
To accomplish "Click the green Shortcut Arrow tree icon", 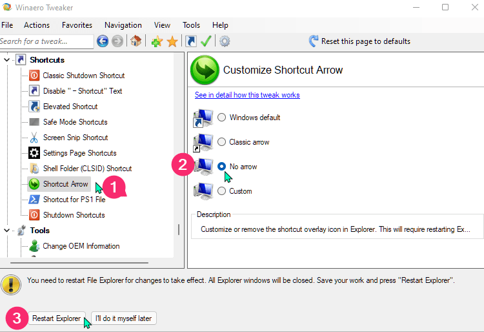I will pos(34,184).
